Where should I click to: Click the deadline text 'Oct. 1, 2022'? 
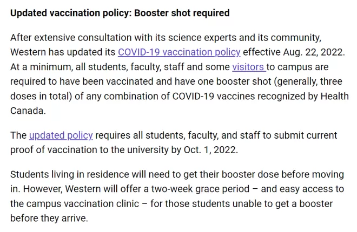click(211, 150)
